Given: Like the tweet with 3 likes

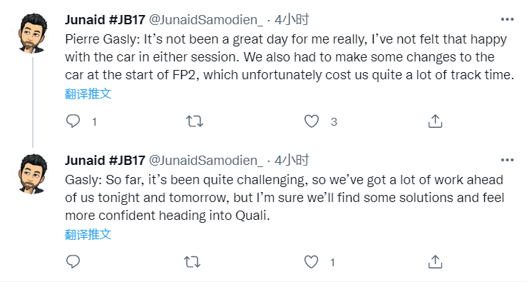Looking at the screenshot, I should click(x=311, y=121).
